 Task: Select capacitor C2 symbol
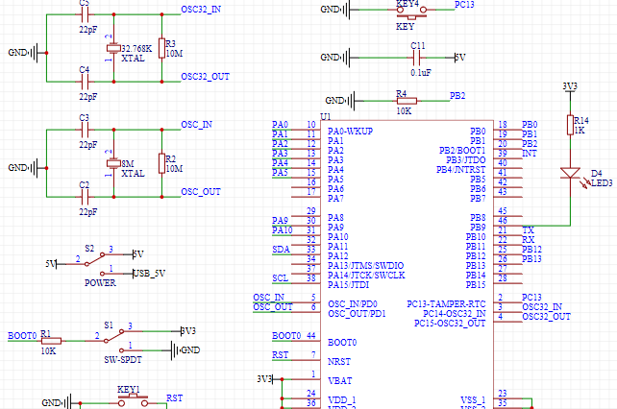pyautogui.click(x=85, y=197)
